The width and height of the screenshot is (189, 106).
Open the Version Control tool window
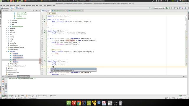(x=42, y=96)
